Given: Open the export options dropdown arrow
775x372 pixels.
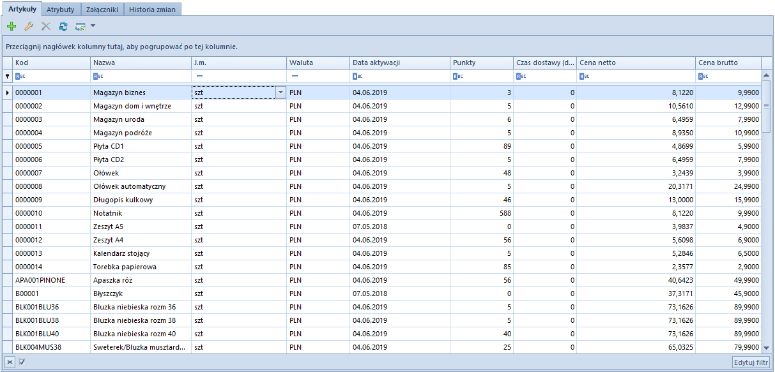Looking at the screenshot, I should 93,27.
